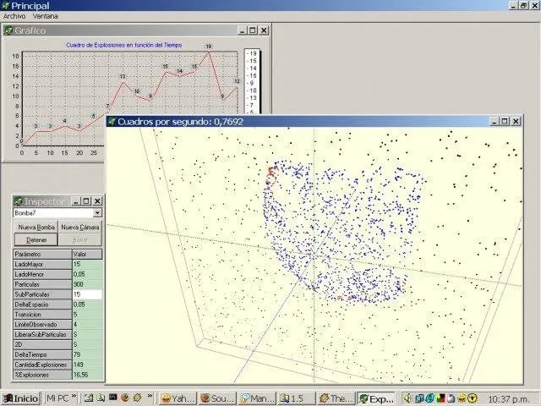The width and height of the screenshot is (541, 406).
Task: Click the Gráfico window system icon
Action: click(8, 30)
